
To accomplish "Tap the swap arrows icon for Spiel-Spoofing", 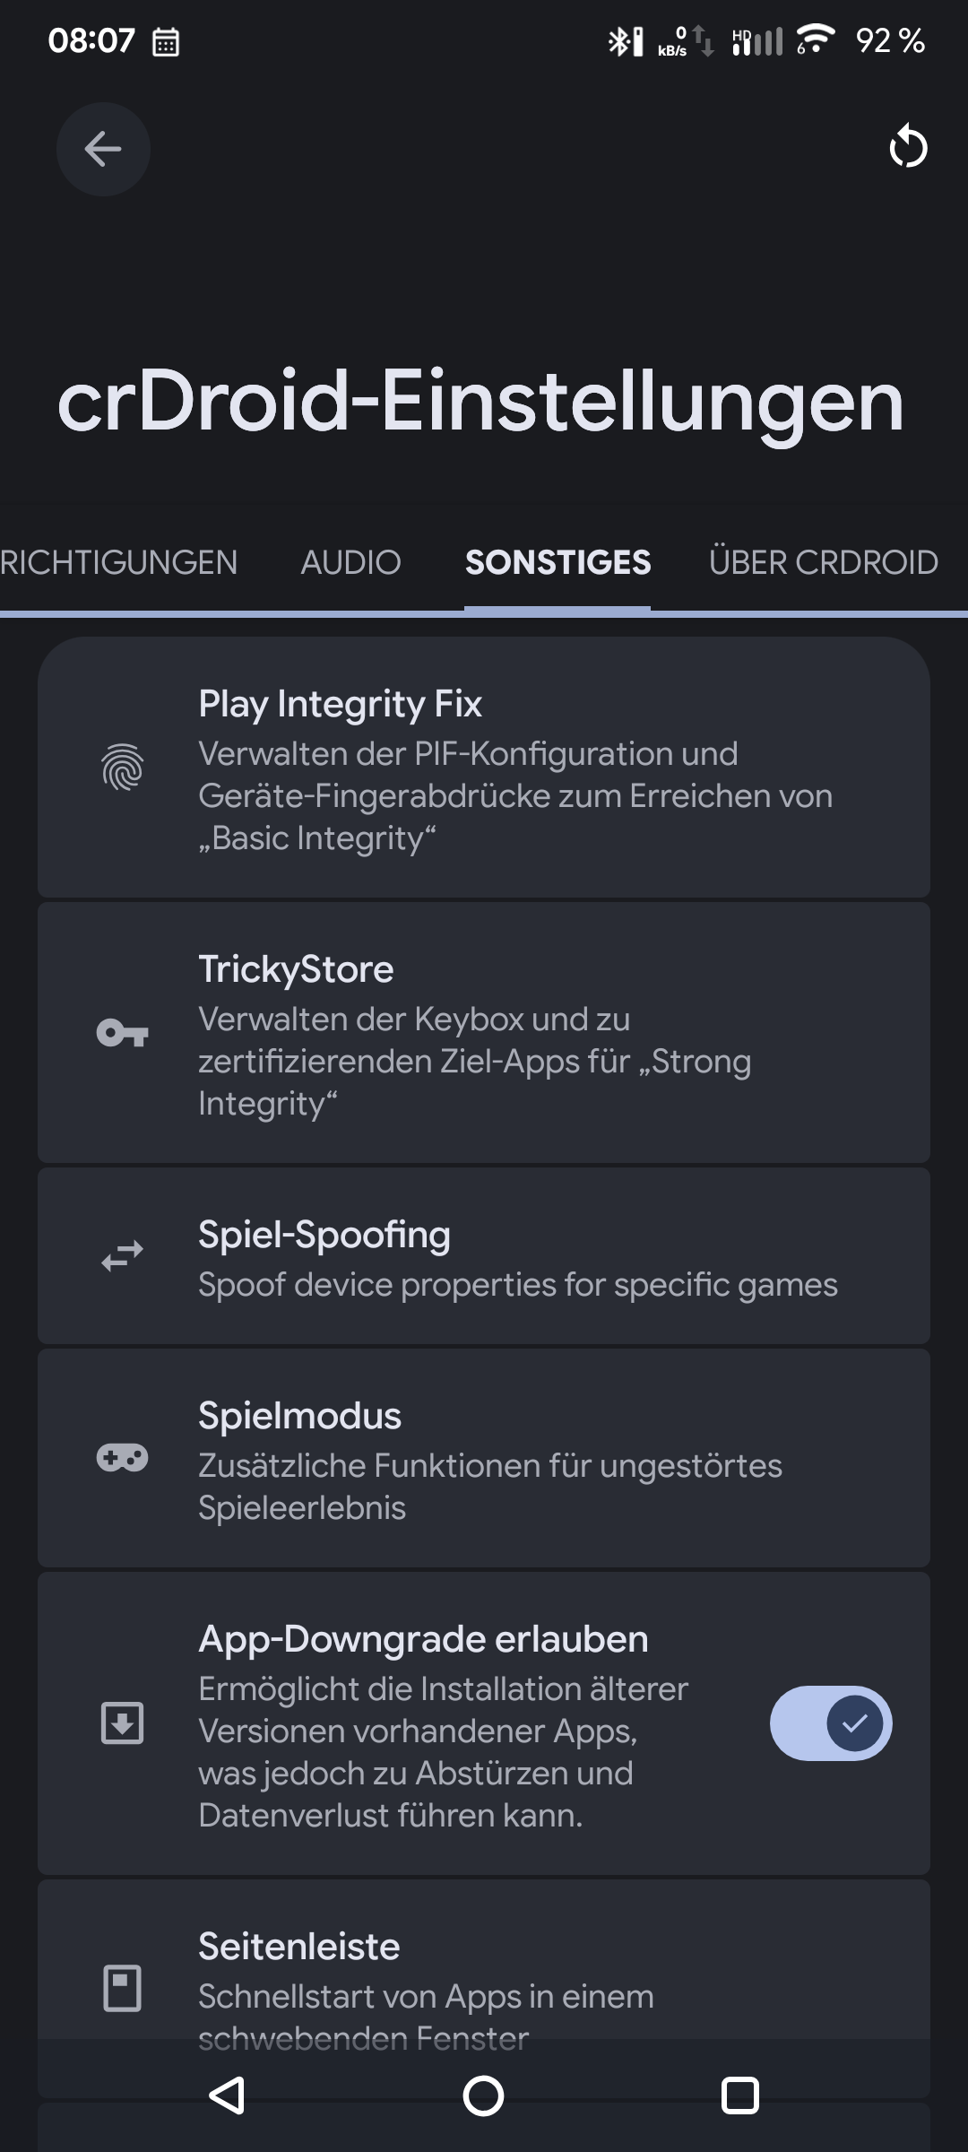I will click(123, 1256).
